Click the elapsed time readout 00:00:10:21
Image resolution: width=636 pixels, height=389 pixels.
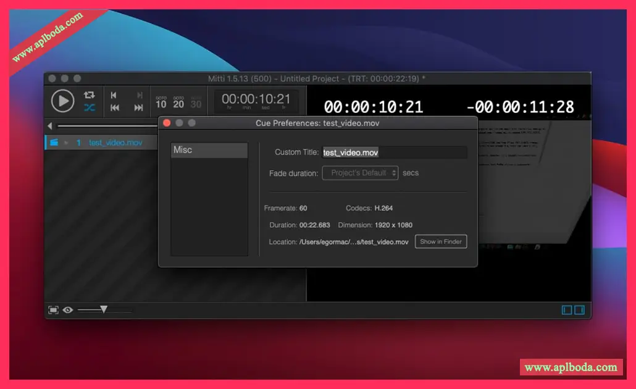point(374,107)
